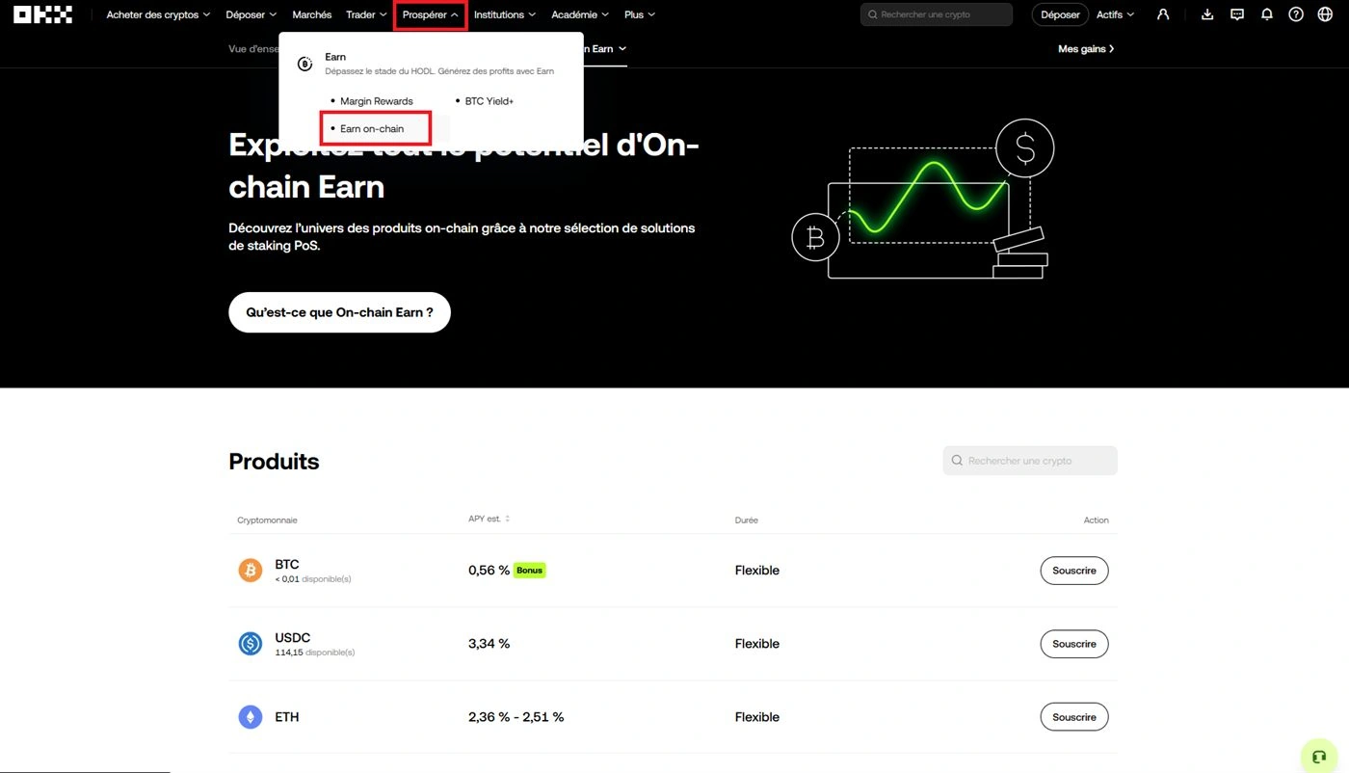1349x773 pixels.
Task: Click the 3,34 % APY value
Action: pyautogui.click(x=489, y=644)
